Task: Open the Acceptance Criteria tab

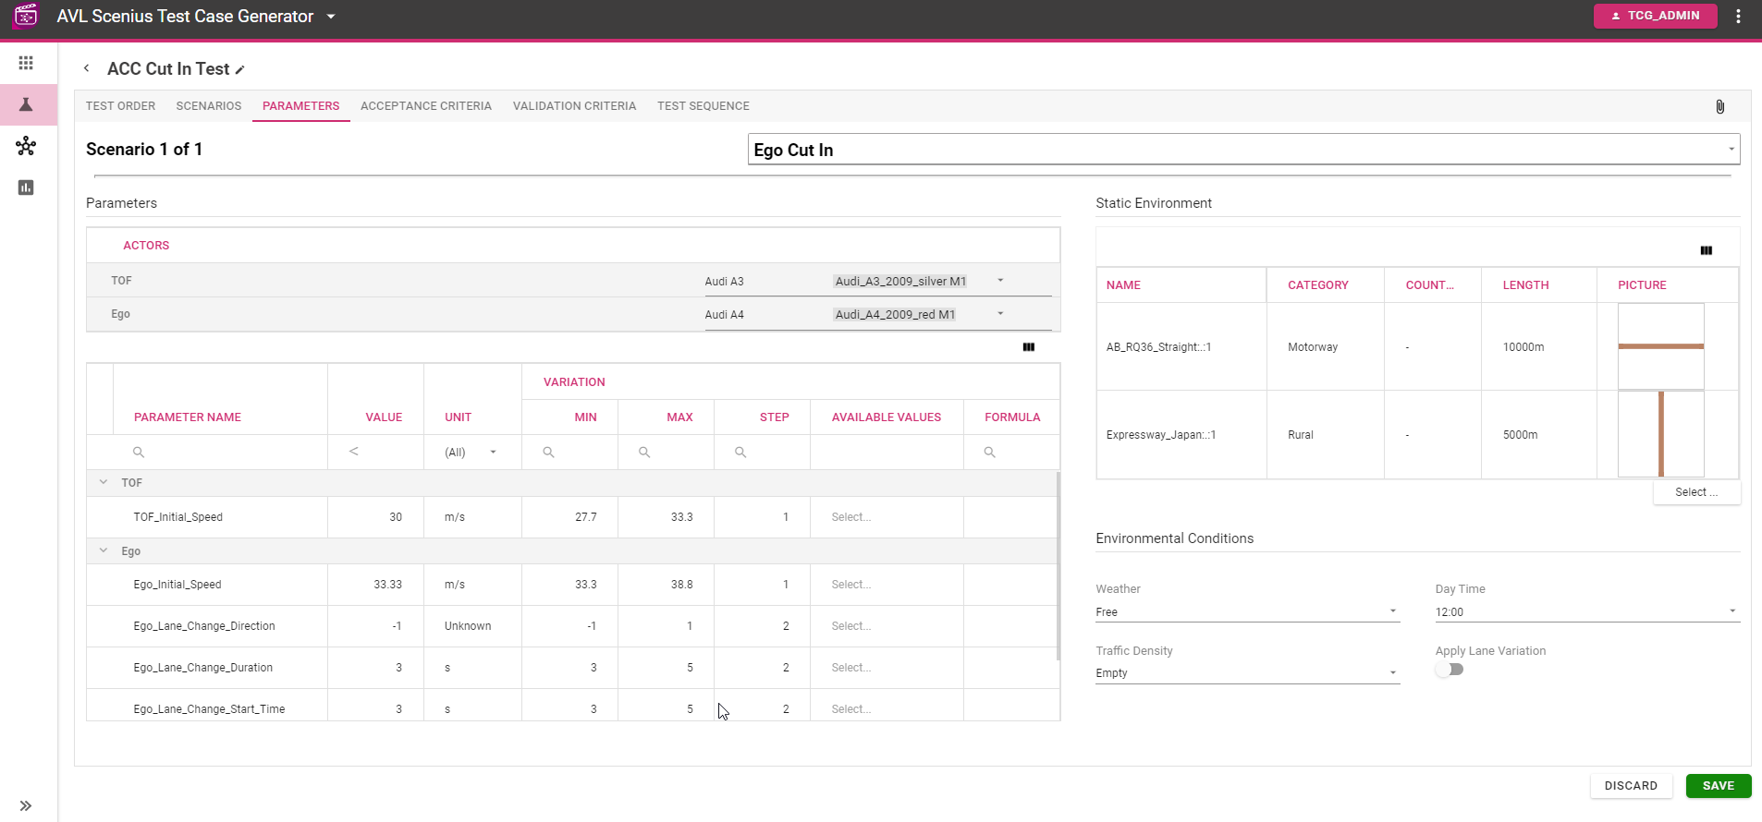Action: (x=426, y=106)
